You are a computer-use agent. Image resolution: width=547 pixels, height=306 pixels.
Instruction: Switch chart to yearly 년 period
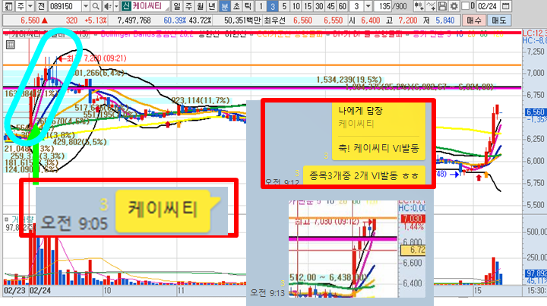(x=212, y=6)
